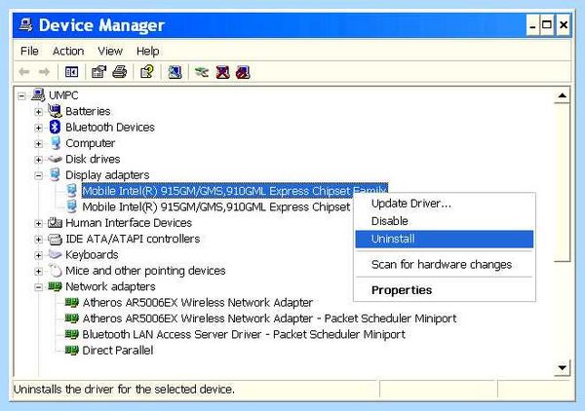Click the Help toolbar icon

click(147, 71)
